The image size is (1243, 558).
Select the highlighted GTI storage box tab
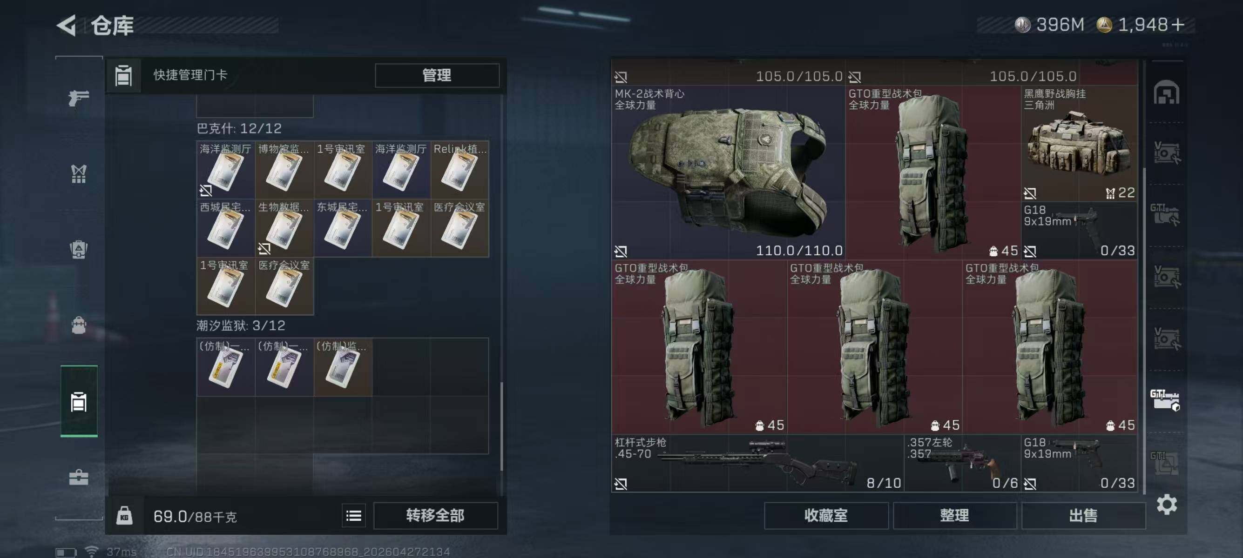tap(1165, 400)
